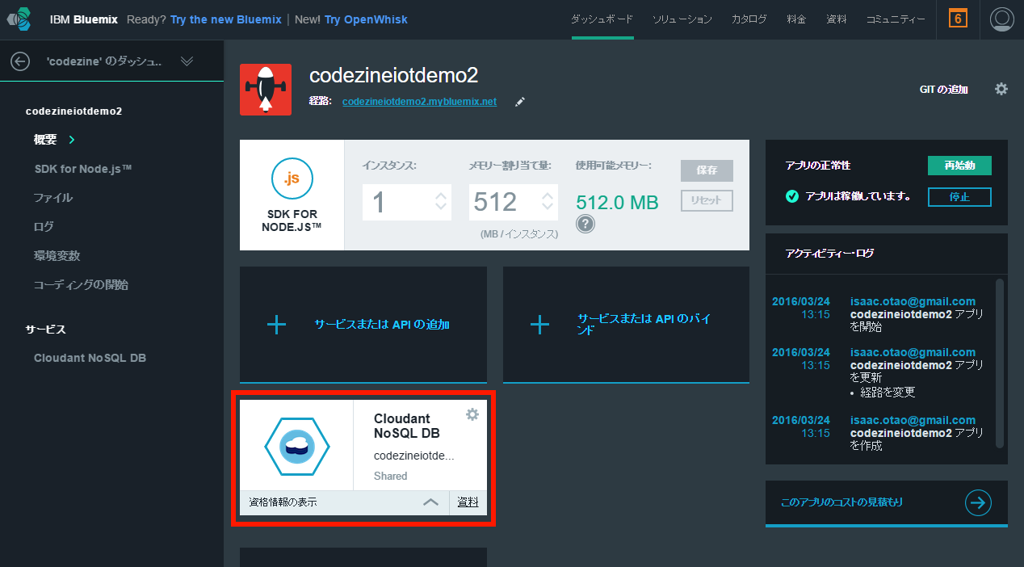This screenshot has height=567, width=1024.
Task: Click the 保存 button
Action: [x=707, y=170]
